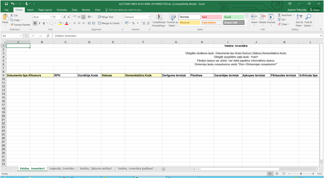Open the font color dropdown arrow
This screenshot has height=178, width=325.
pyautogui.click(x=70, y=23)
